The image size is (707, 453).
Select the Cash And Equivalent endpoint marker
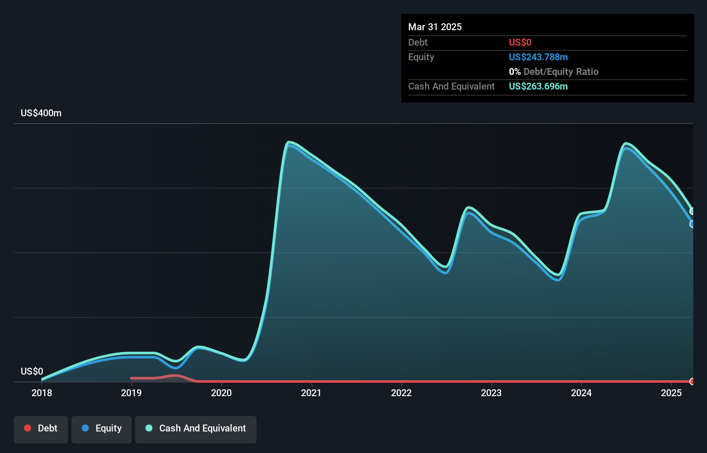click(692, 211)
